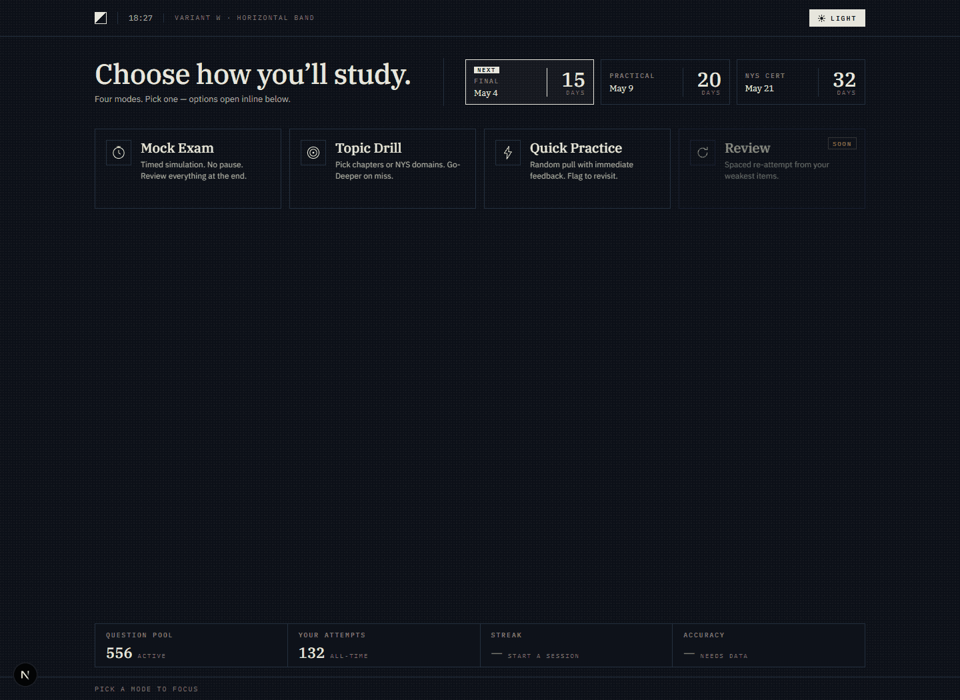
Task: Click the 'Variant W · Horizontal Band' label
Action: coord(245,18)
